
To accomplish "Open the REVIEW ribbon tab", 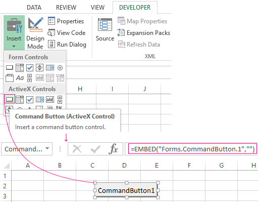I will 66,8.
